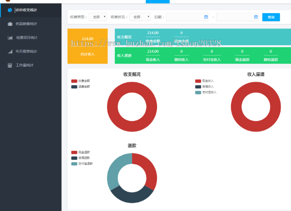Click the teal slice of 退款 donut

click(115, 168)
